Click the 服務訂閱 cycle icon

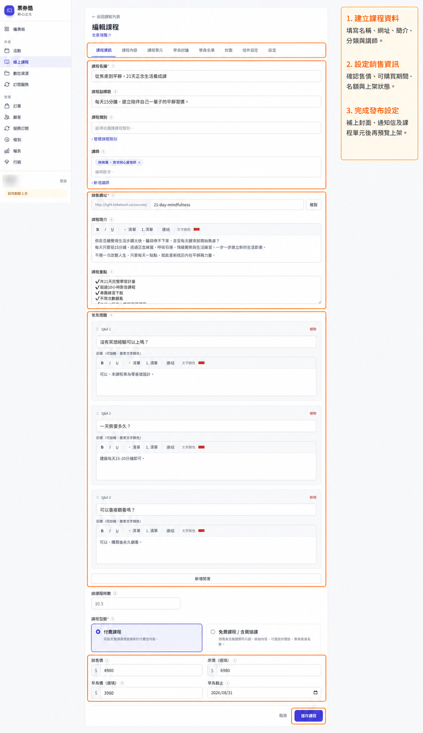(x=7, y=128)
